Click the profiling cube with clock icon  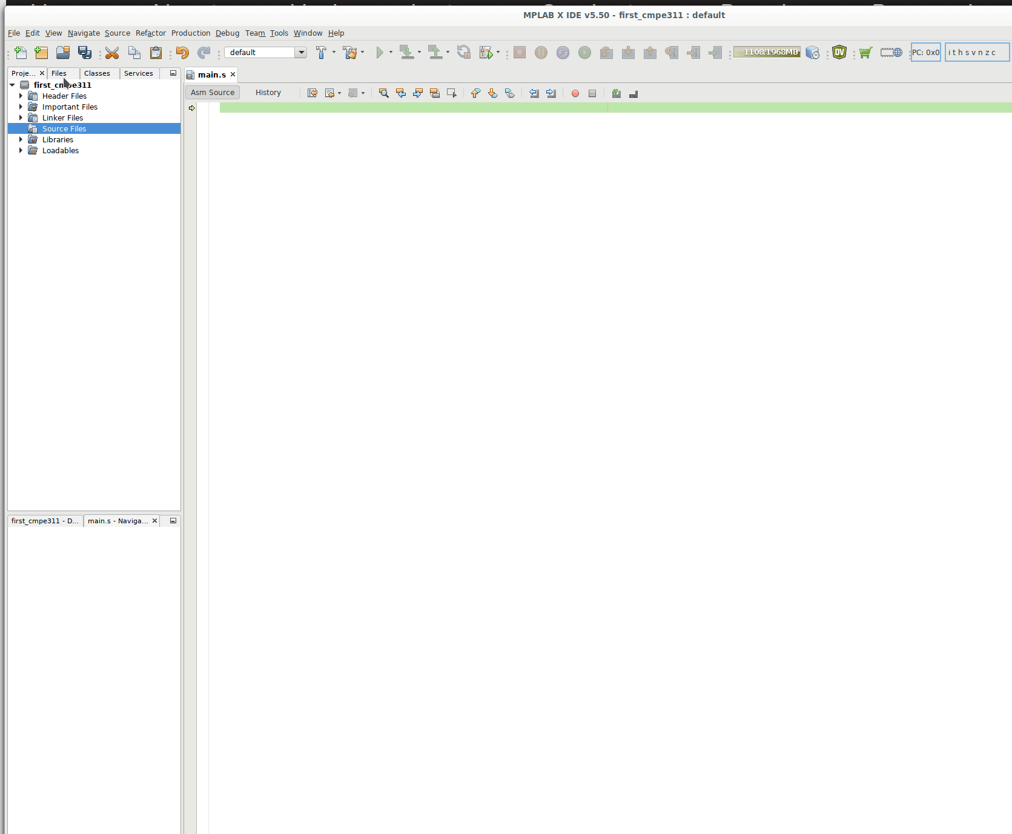[x=813, y=53]
